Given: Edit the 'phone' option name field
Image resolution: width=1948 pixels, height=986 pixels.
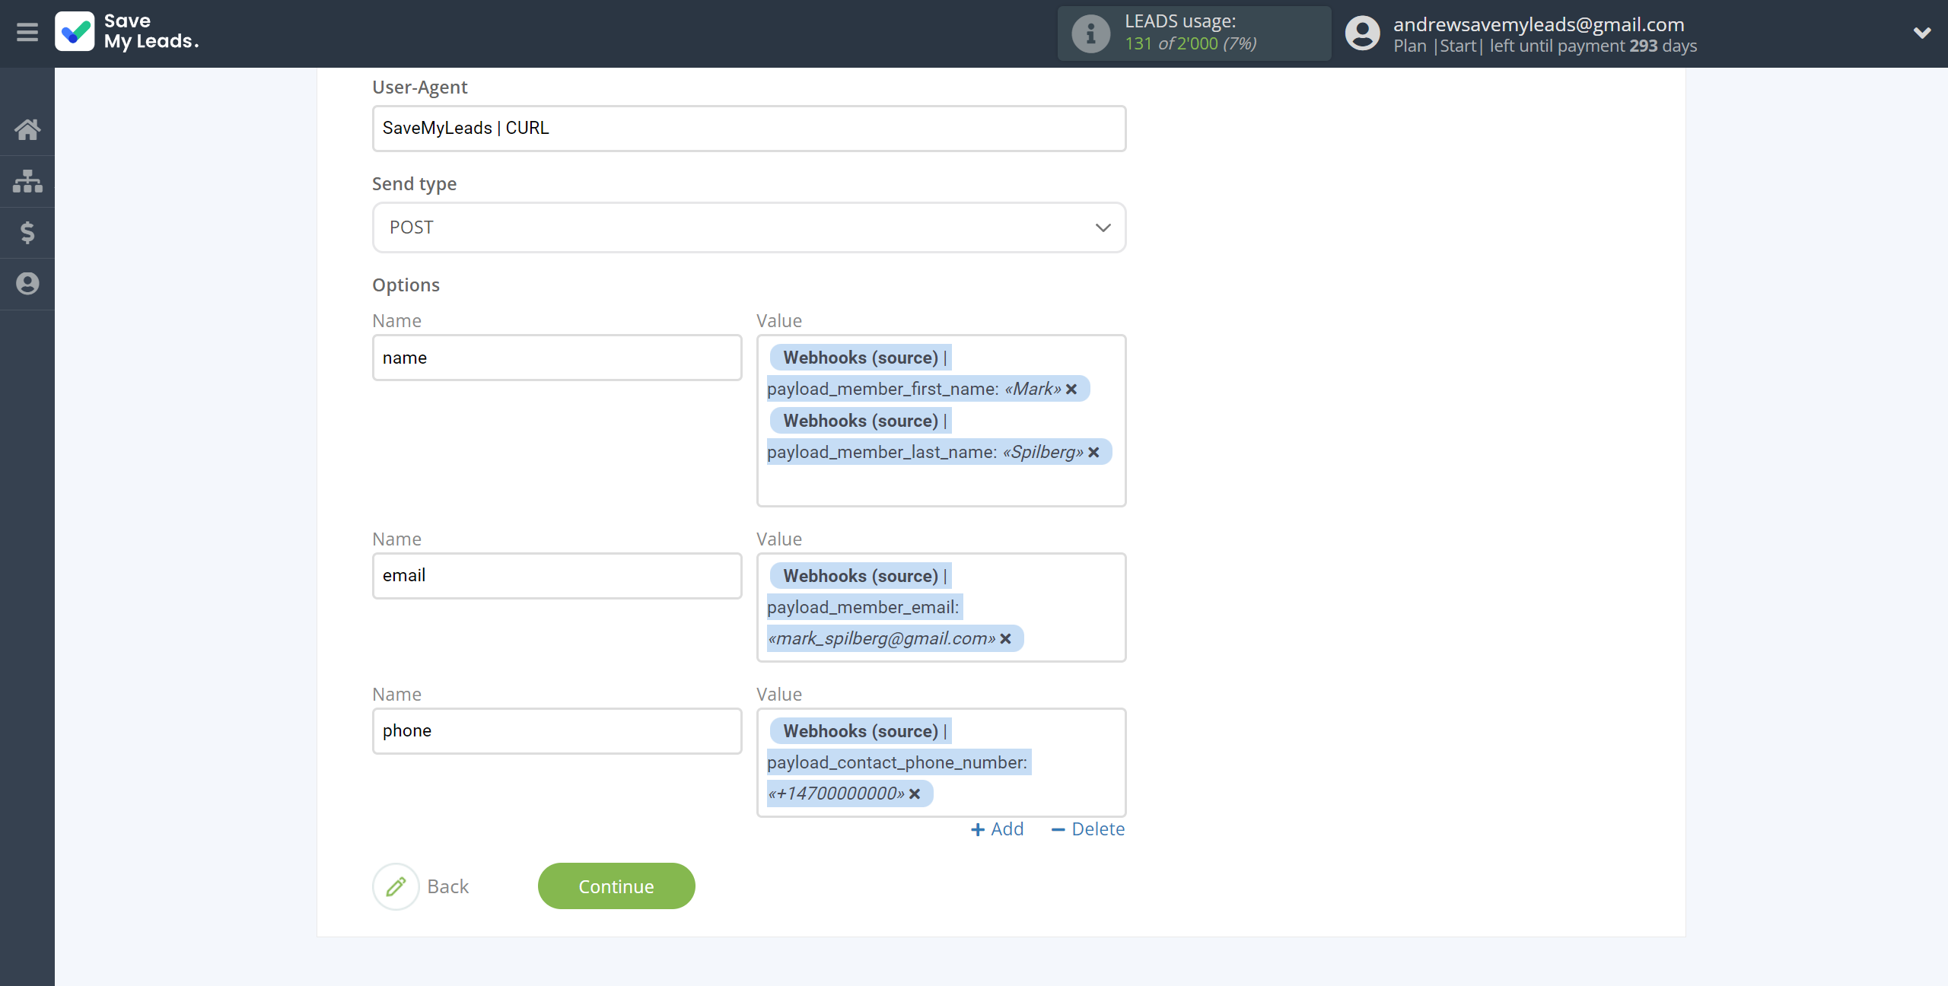Looking at the screenshot, I should (557, 731).
